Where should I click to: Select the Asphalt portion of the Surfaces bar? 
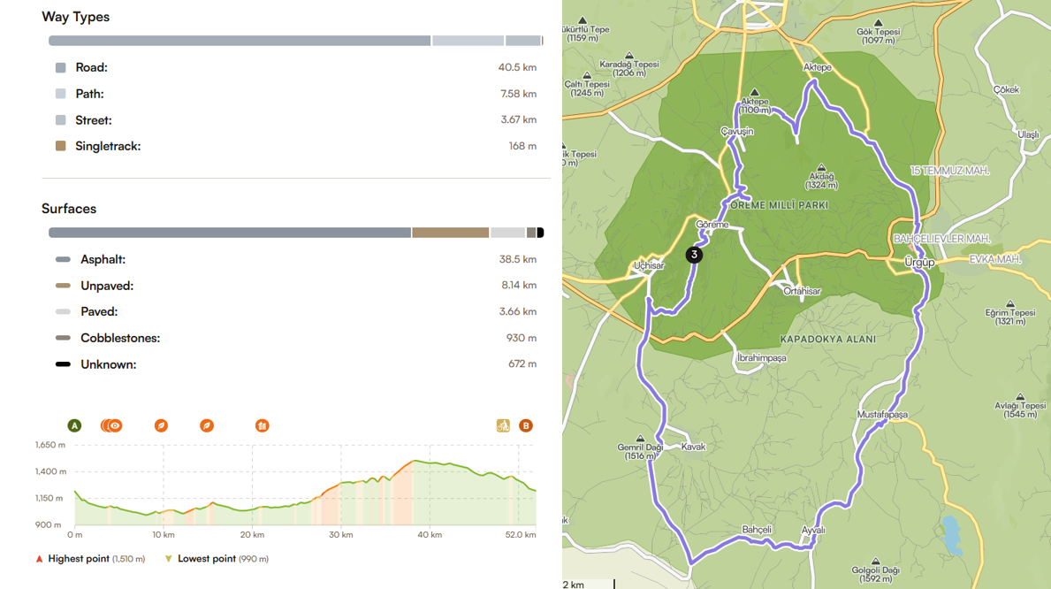point(230,233)
